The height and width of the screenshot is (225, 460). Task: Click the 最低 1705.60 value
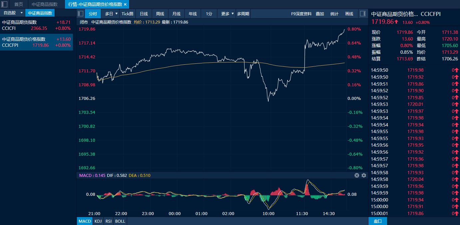point(450,45)
